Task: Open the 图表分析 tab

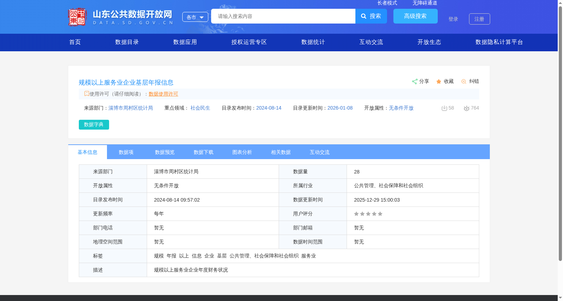Action: 242,152
